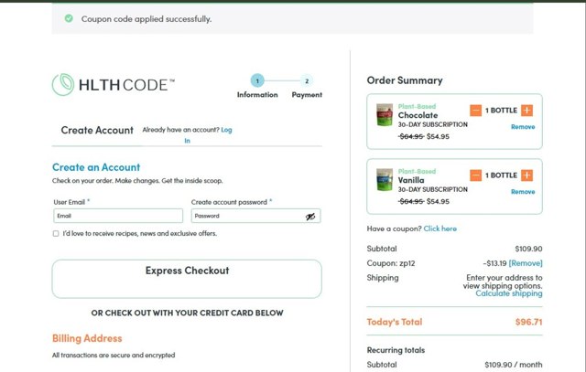Screen dimensions: 586x372
Task: Click the Coupon code applied successfully message
Action: tap(146, 19)
